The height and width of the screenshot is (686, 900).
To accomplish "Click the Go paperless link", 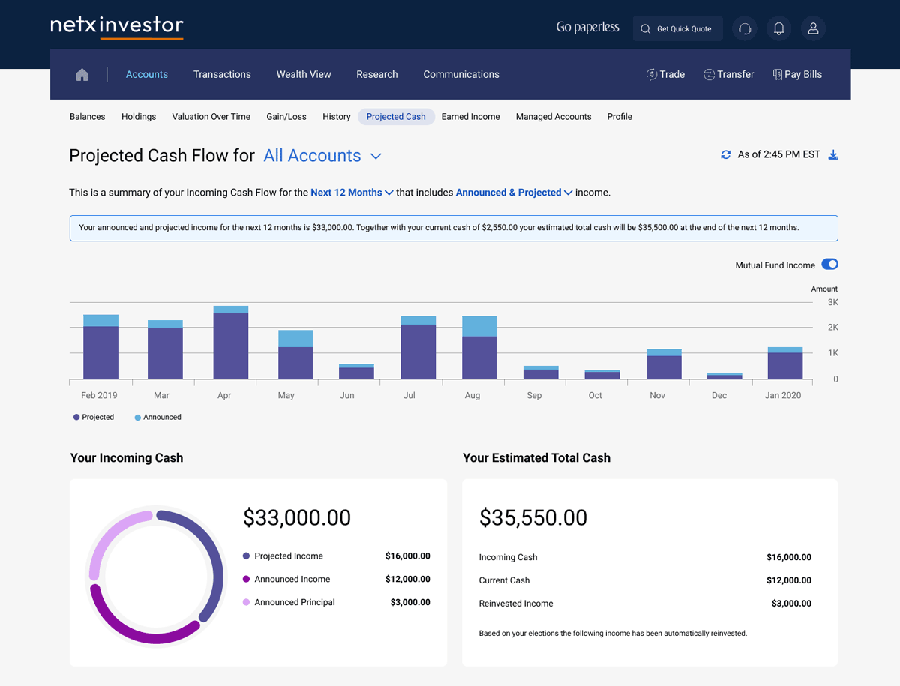I will click(587, 28).
